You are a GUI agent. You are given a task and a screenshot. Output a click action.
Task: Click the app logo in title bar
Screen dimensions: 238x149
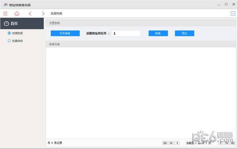pyautogui.click(x=6, y=5)
